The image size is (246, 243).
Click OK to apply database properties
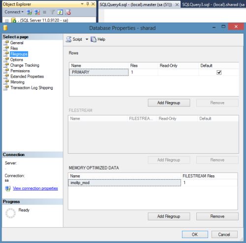coord(195,235)
